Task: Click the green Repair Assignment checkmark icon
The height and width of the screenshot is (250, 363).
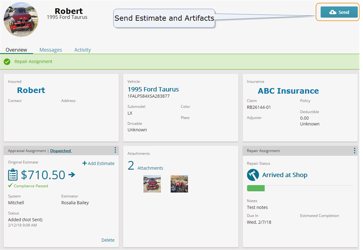Action: pos(7,62)
